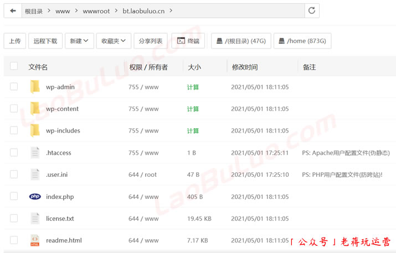Open the wp-includes folder name
Image resolution: width=396 pixels, height=253 pixels.
point(63,130)
